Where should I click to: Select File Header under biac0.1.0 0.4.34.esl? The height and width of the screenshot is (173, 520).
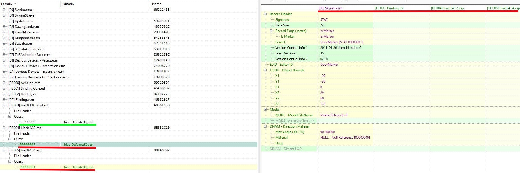[22, 111]
